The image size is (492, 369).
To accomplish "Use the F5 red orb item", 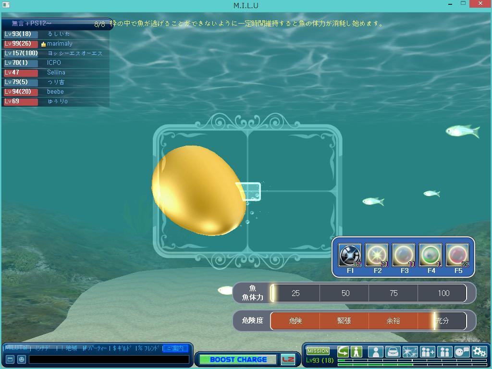I will tap(457, 255).
